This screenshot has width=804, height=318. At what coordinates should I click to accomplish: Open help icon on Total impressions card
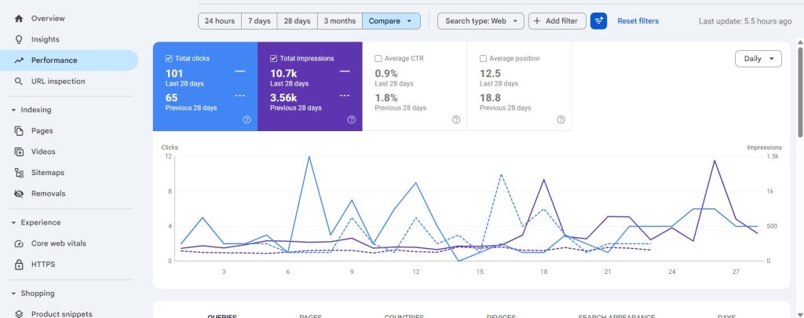point(351,119)
